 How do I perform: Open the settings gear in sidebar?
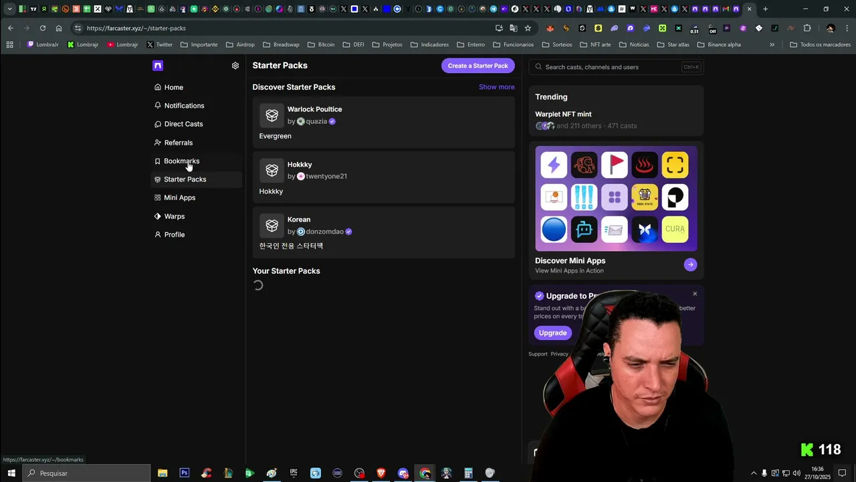[235, 66]
